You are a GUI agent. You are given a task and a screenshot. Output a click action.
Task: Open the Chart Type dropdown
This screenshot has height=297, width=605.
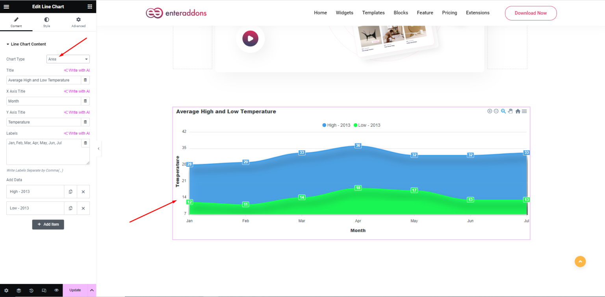click(68, 59)
